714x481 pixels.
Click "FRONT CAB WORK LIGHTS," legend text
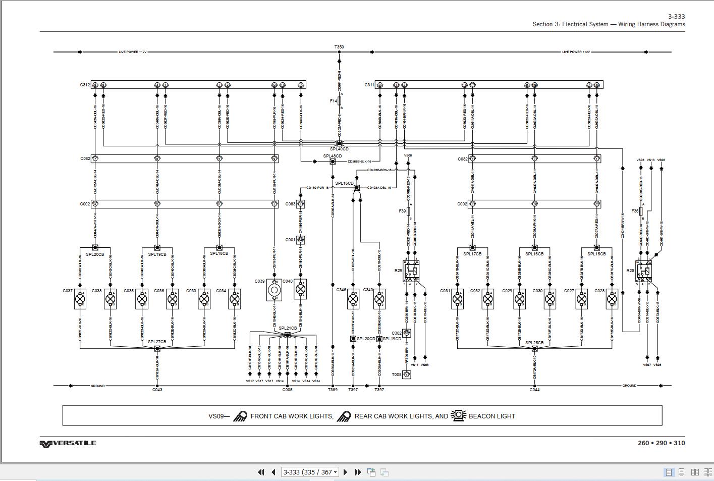coord(292,416)
